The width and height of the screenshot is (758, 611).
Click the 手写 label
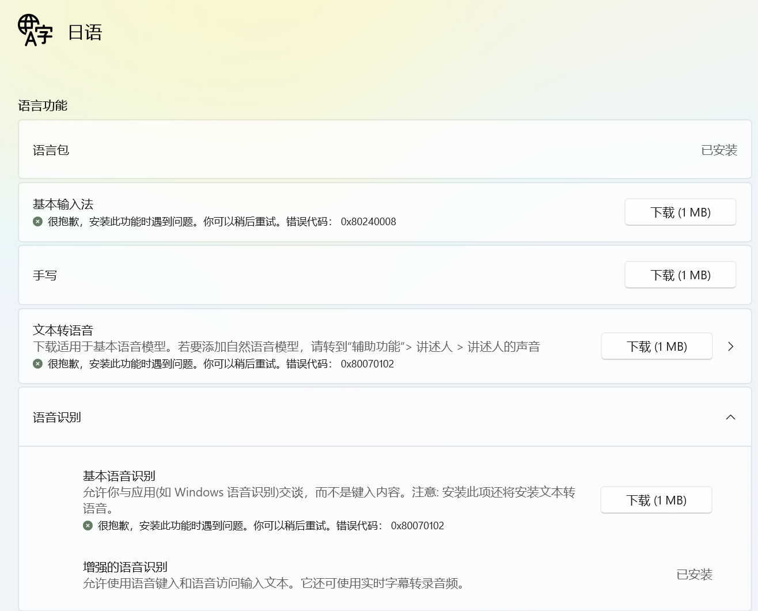pos(45,275)
